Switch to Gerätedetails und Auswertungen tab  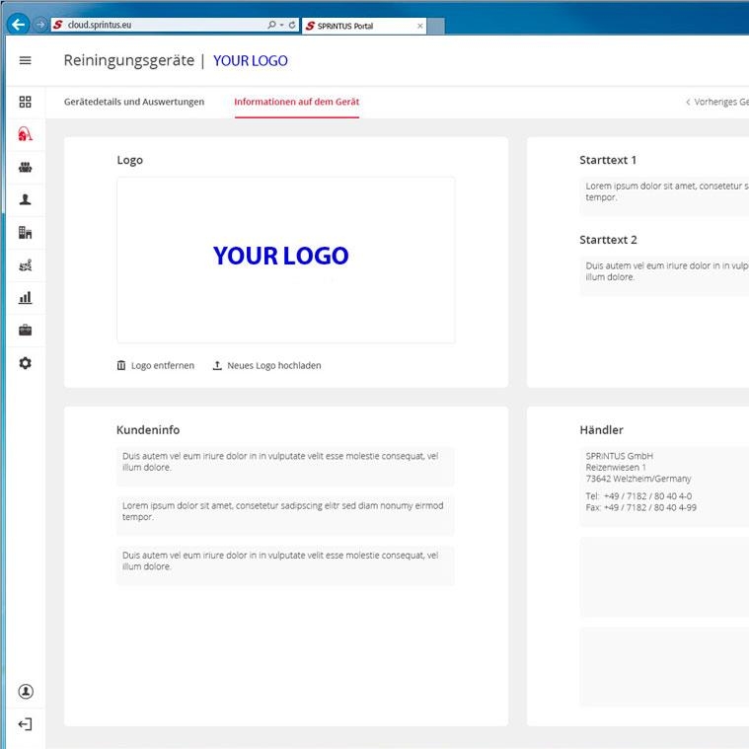pyautogui.click(x=134, y=102)
